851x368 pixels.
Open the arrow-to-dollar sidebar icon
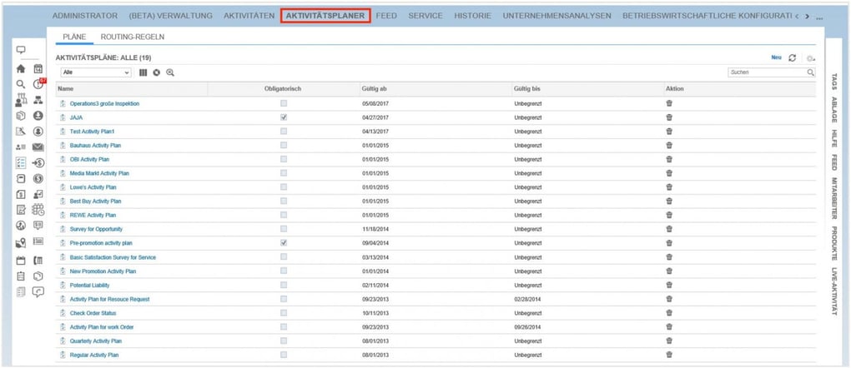click(38, 162)
